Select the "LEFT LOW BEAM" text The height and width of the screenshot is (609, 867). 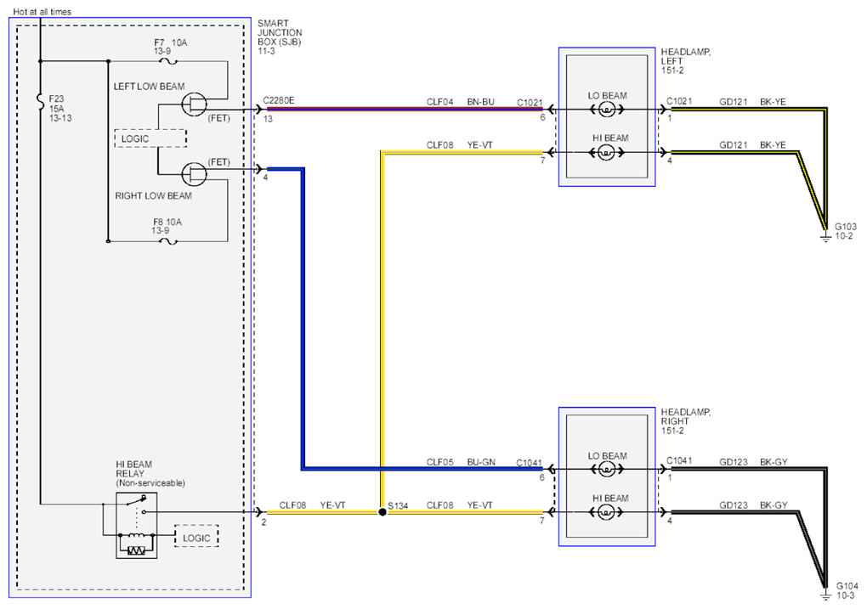tap(149, 87)
